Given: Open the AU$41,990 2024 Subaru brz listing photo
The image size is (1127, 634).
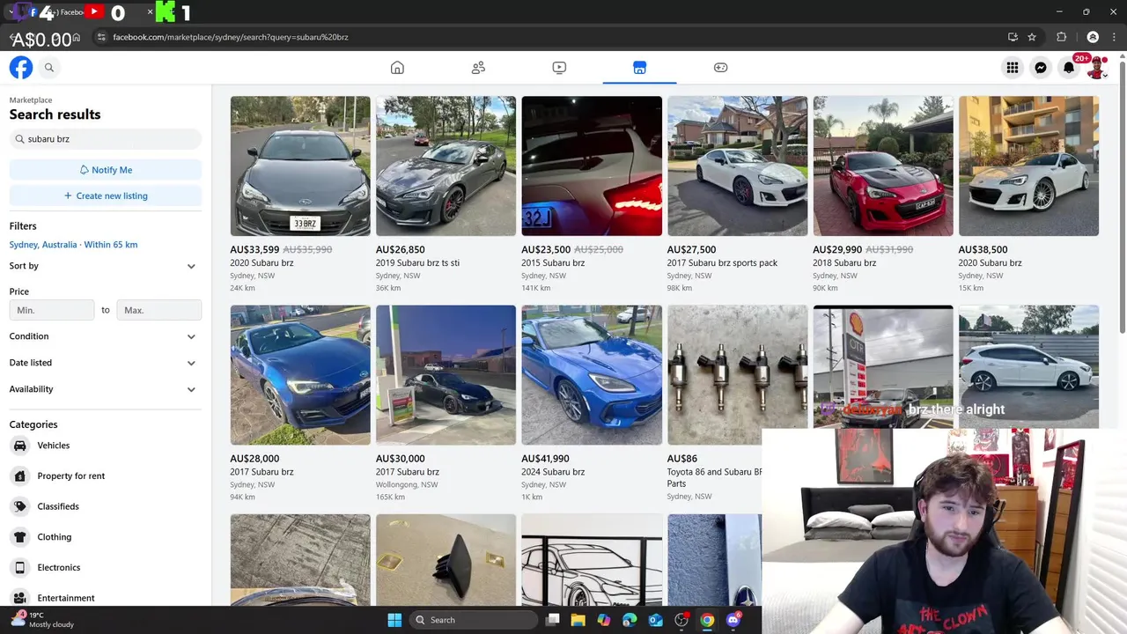Looking at the screenshot, I should (592, 375).
